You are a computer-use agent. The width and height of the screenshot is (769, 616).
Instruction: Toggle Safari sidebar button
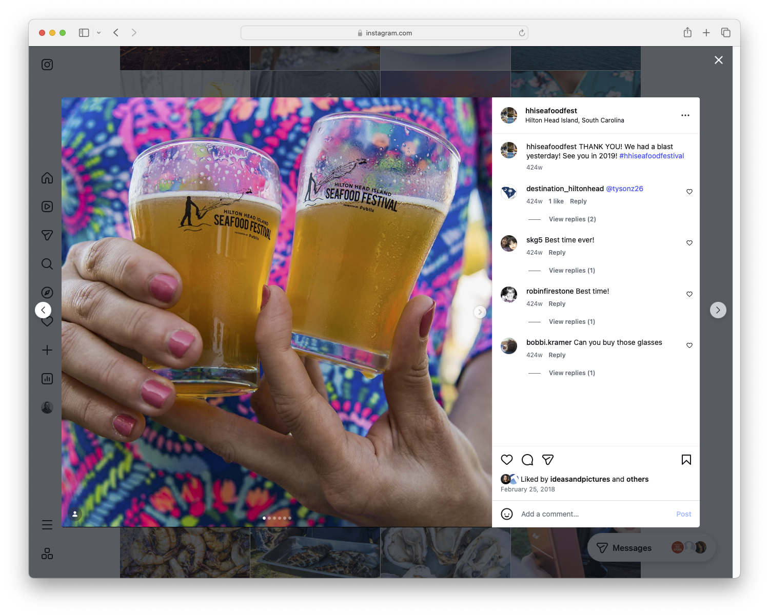click(84, 33)
